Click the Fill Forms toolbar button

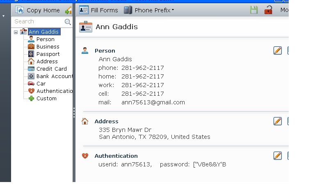tap(98, 10)
